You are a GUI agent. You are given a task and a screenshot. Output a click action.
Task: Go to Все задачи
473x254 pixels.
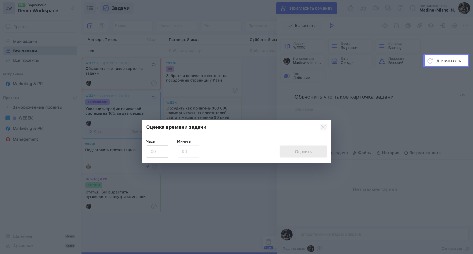[x=40, y=51]
